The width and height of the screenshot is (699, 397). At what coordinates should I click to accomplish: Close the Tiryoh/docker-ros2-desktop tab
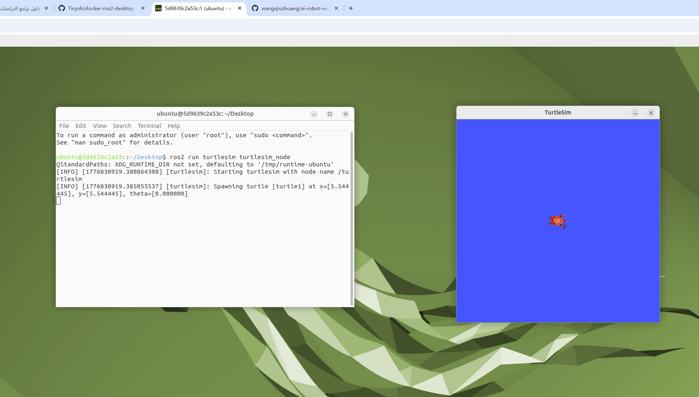click(143, 8)
